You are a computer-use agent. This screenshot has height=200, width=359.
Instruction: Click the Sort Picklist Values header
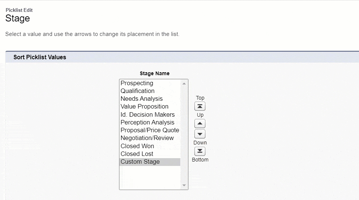point(40,57)
